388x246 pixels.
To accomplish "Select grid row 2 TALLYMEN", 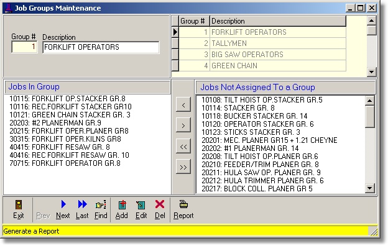I will pyautogui.click(x=262, y=43).
